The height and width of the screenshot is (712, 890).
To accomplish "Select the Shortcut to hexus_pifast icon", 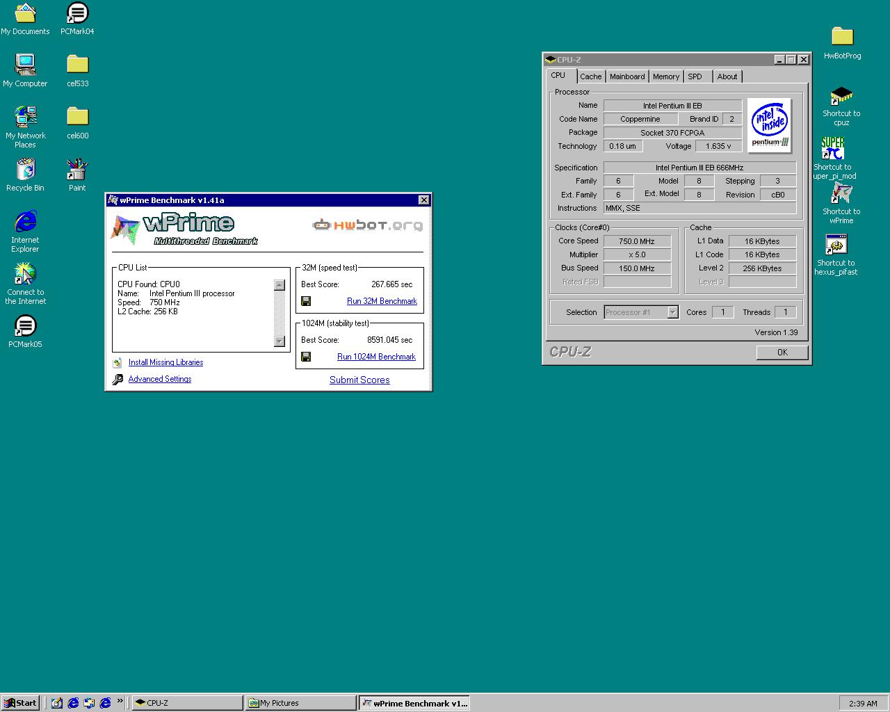I will [x=836, y=254].
